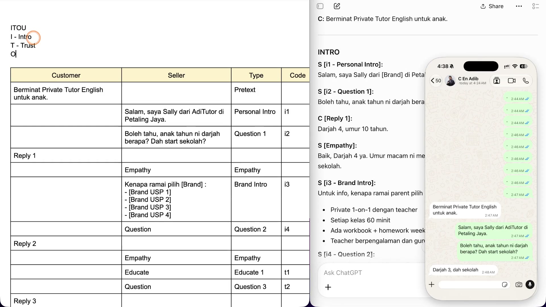Select WhatsApp message 'Berminat Private Tutor English'

click(465, 210)
